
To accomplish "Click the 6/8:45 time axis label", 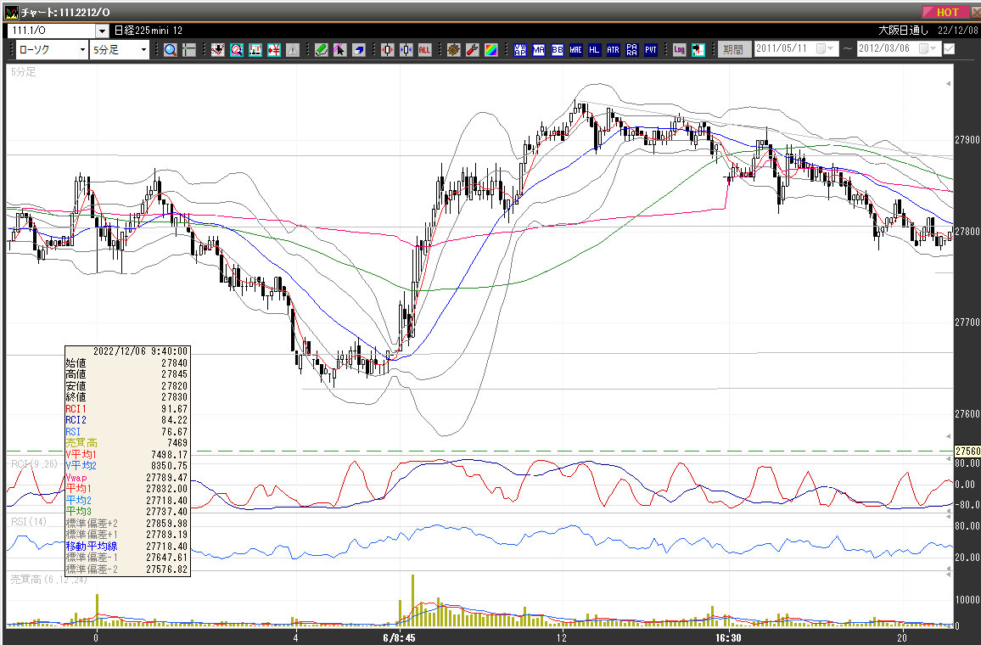I will click(x=399, y=637).
